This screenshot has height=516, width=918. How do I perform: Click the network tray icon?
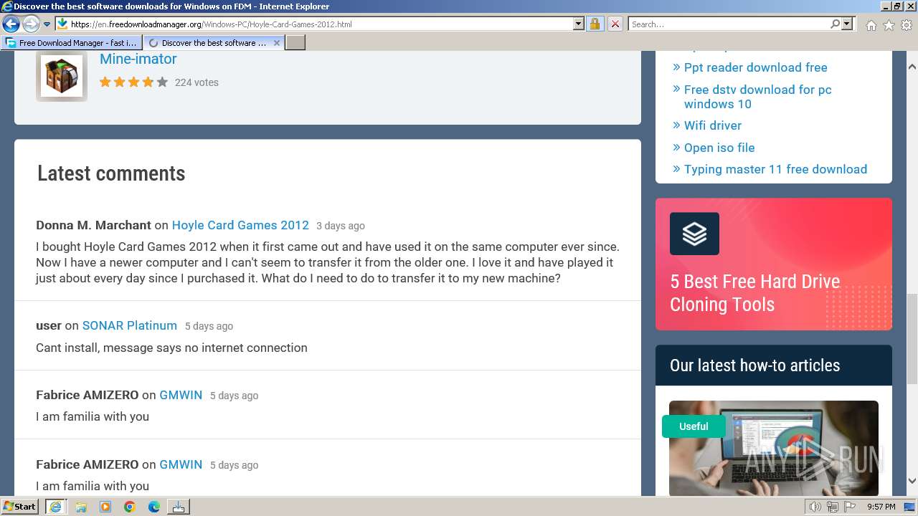833,507
